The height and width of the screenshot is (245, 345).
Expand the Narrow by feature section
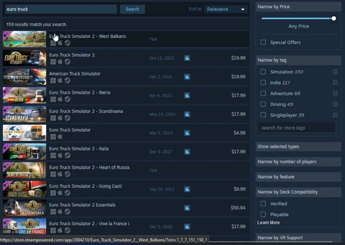298,177
